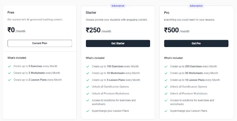Click the Pro plan Supercharge Lesson Plans checkmark
This screenshot has width=237, height=121.
tap(166, 111)
